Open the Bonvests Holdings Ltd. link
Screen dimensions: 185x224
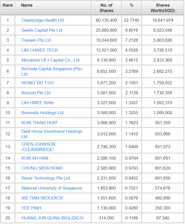pos(43,113)
